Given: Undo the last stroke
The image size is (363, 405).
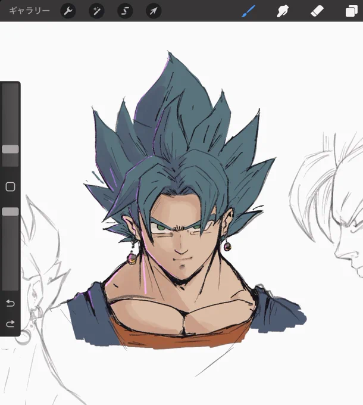Looking at the screenshot, I should click(x=10, y=303).
